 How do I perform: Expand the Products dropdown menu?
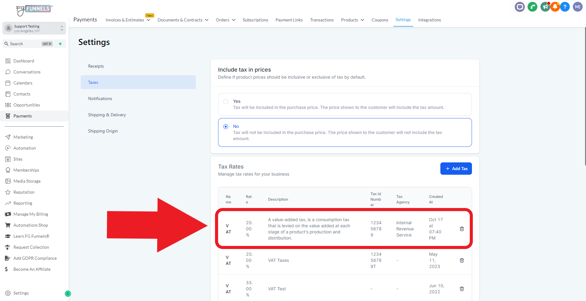click(353, 20)
